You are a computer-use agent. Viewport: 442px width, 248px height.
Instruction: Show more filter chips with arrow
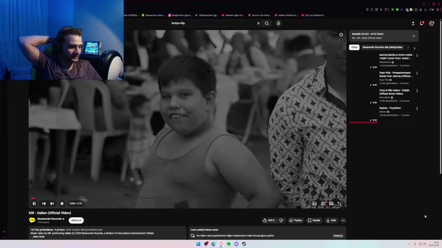click(414, 48)
